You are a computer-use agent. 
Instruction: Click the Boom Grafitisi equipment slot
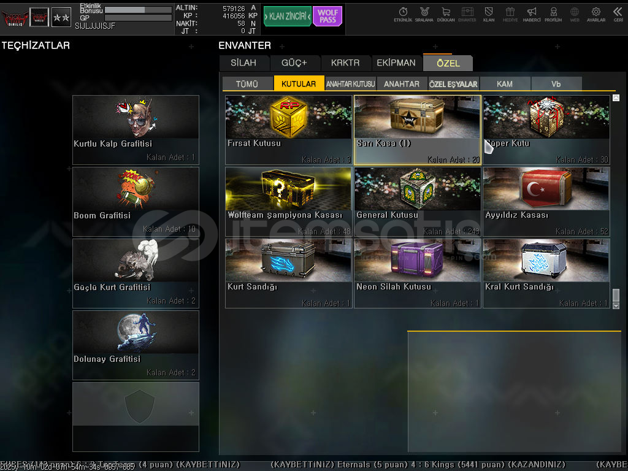[x=136, y=201]
